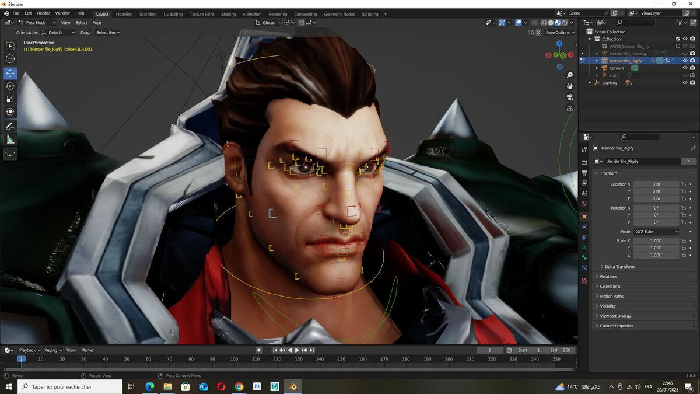Image resolution: width=700 pixels, height=394 pixels.
Task: Select the Annotate tool
Action: pos(10,127)
